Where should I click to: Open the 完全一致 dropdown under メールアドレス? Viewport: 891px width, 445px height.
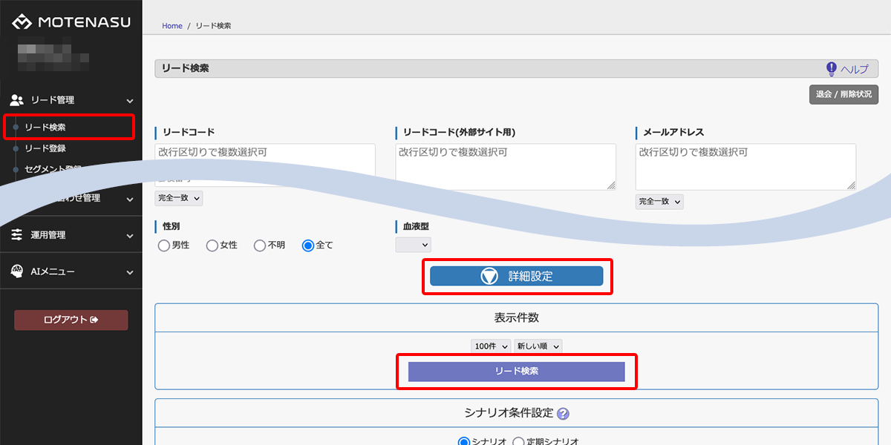[x=659, y=202]
